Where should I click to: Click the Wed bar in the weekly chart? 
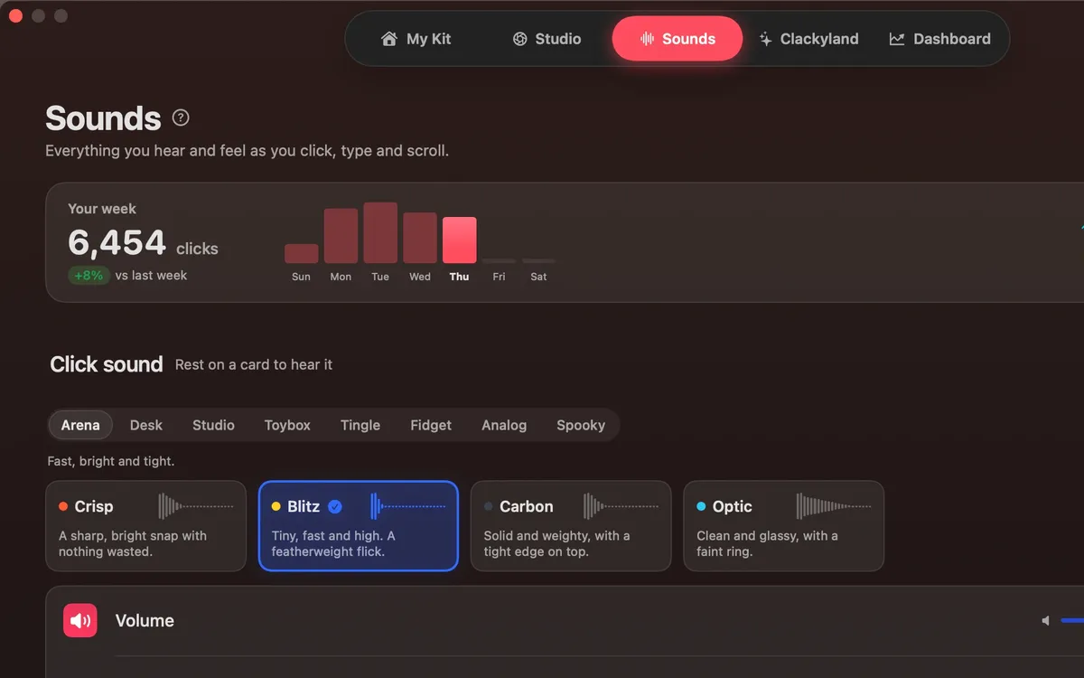pos(420,238)
